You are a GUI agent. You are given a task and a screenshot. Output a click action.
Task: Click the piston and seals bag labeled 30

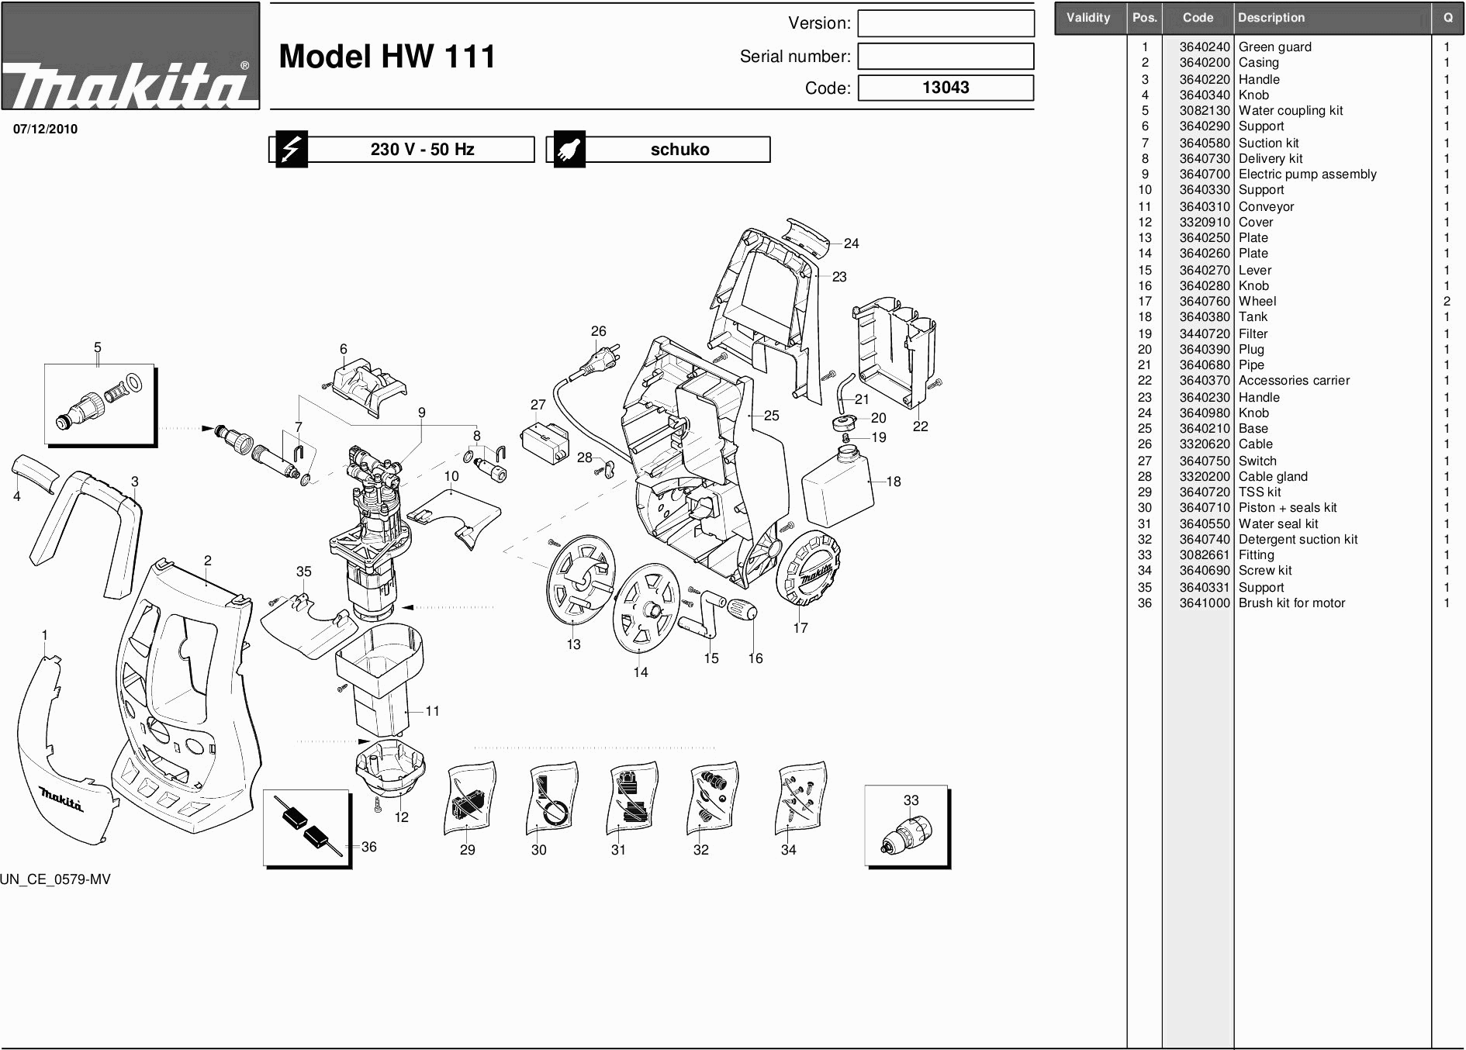(x=551, y=800)
